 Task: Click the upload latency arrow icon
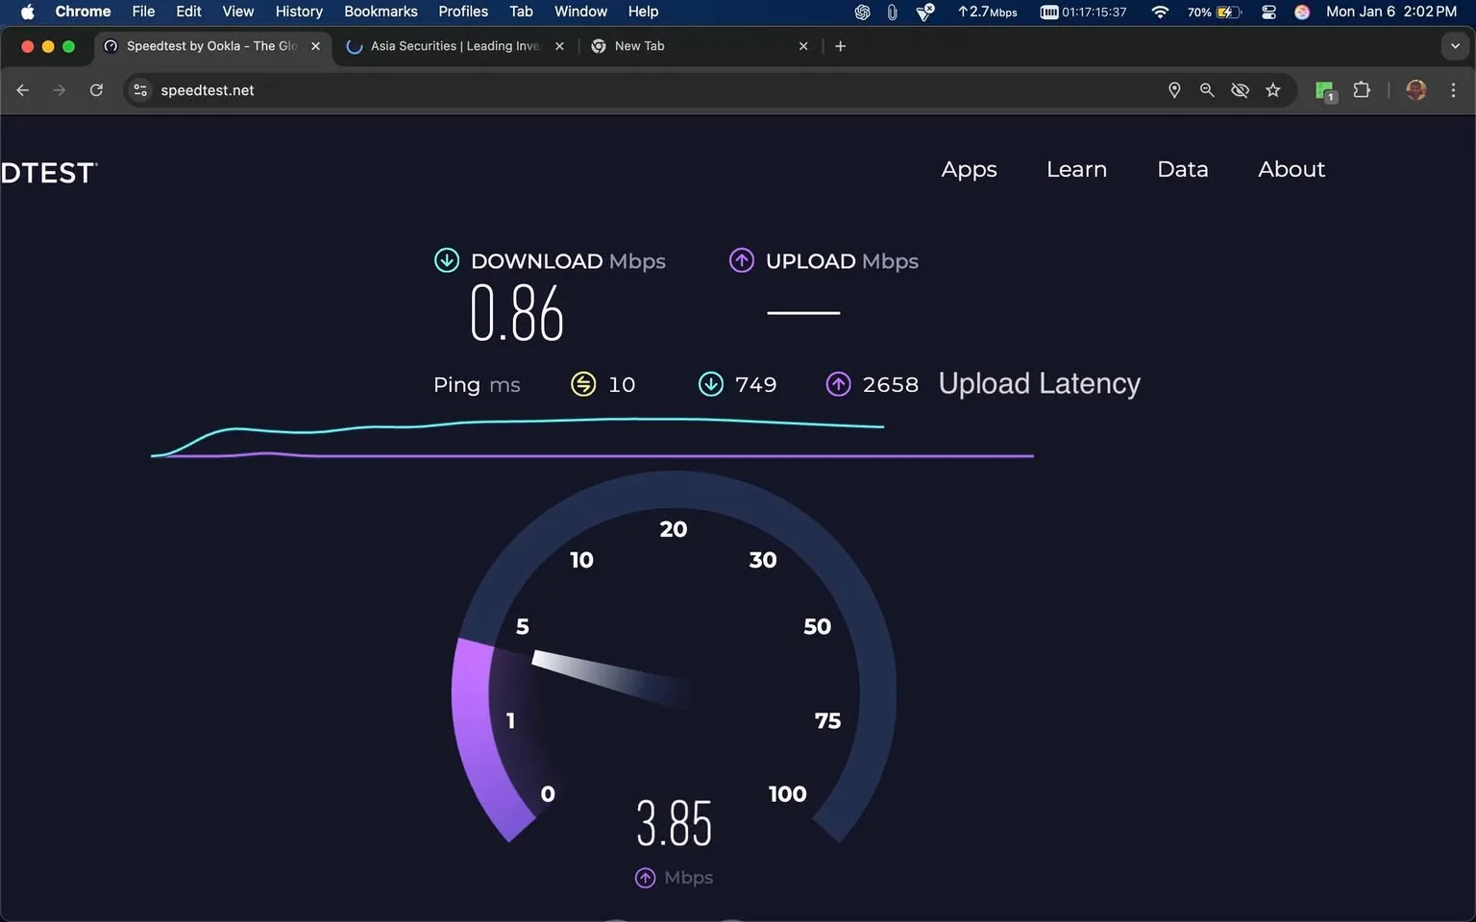(x=838, y=383)
